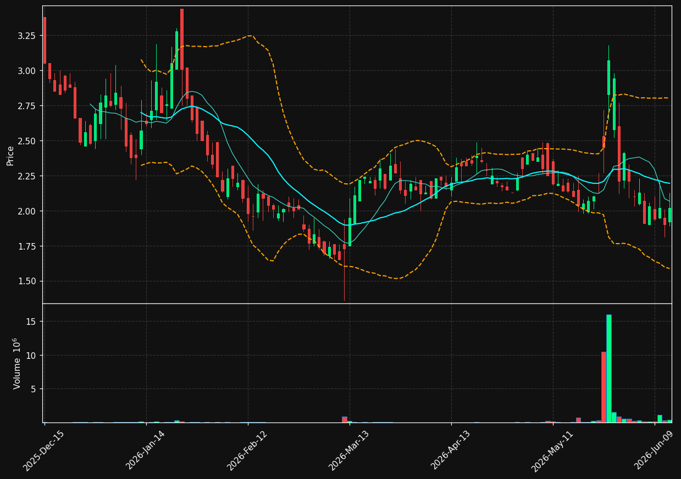Click the 2026-May-11 date label
This screenshot has height=479, width=681.
(552, 450)
